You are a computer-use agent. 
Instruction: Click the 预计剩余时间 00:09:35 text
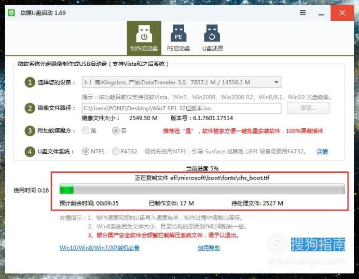tap(89, 203)
